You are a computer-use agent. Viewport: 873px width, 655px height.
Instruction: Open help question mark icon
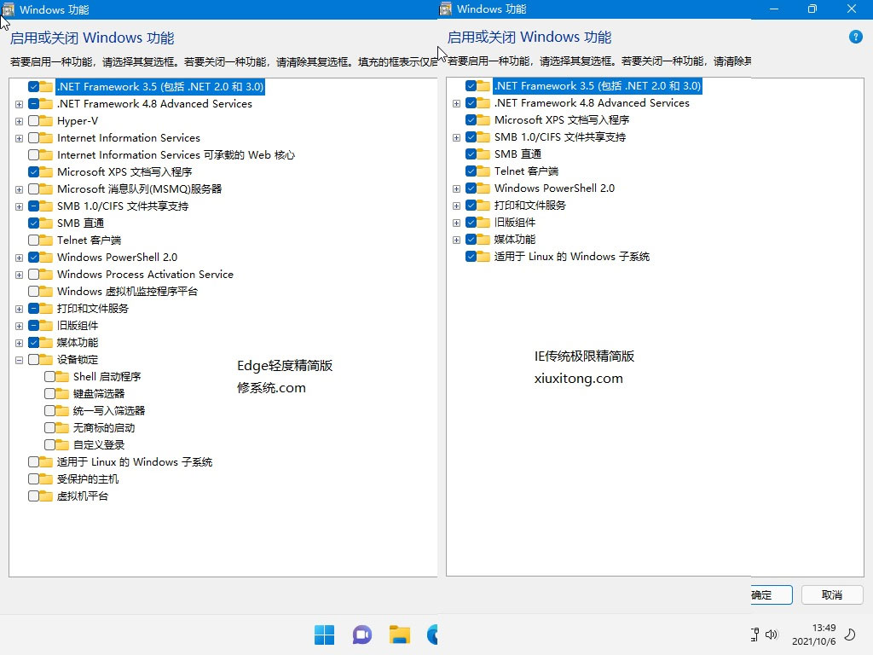856,38
